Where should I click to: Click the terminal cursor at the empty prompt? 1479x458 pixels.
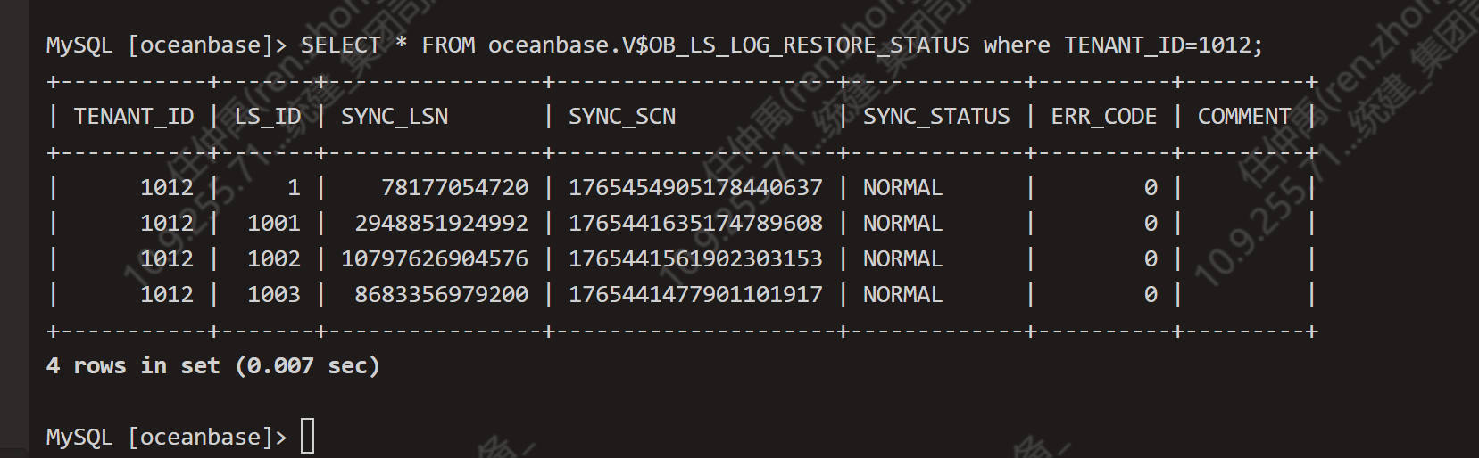307,437
